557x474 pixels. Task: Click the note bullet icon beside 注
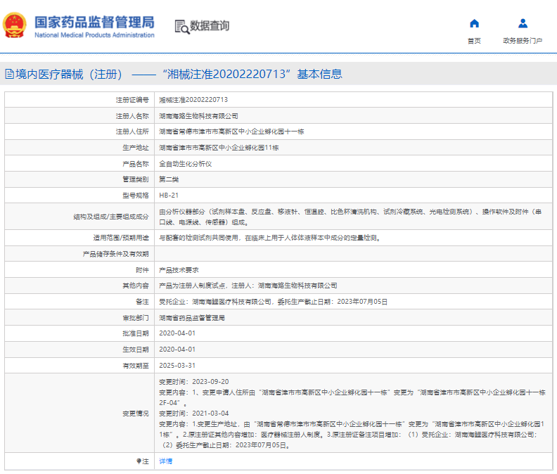pyautogui.click(x=139, y=461)
